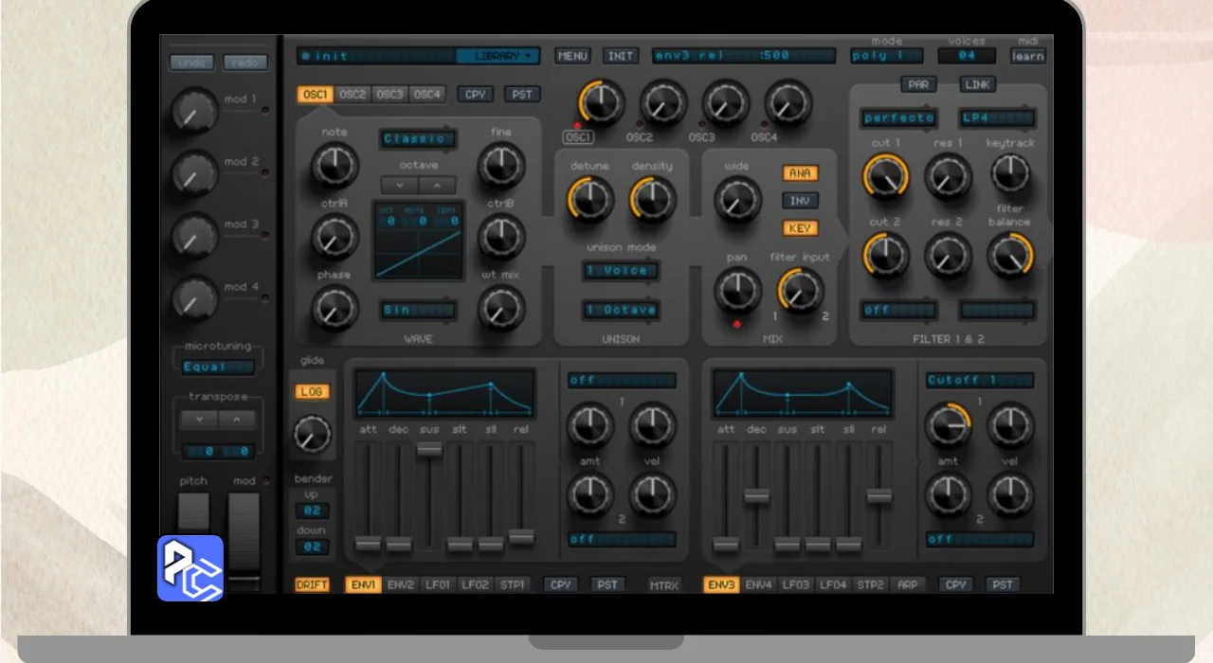Toggle the LOG glide mode button
1213x663 pixels.
tap(312, 392)
